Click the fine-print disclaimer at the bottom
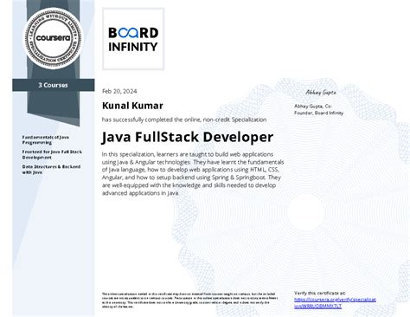 tap(189, 301)
